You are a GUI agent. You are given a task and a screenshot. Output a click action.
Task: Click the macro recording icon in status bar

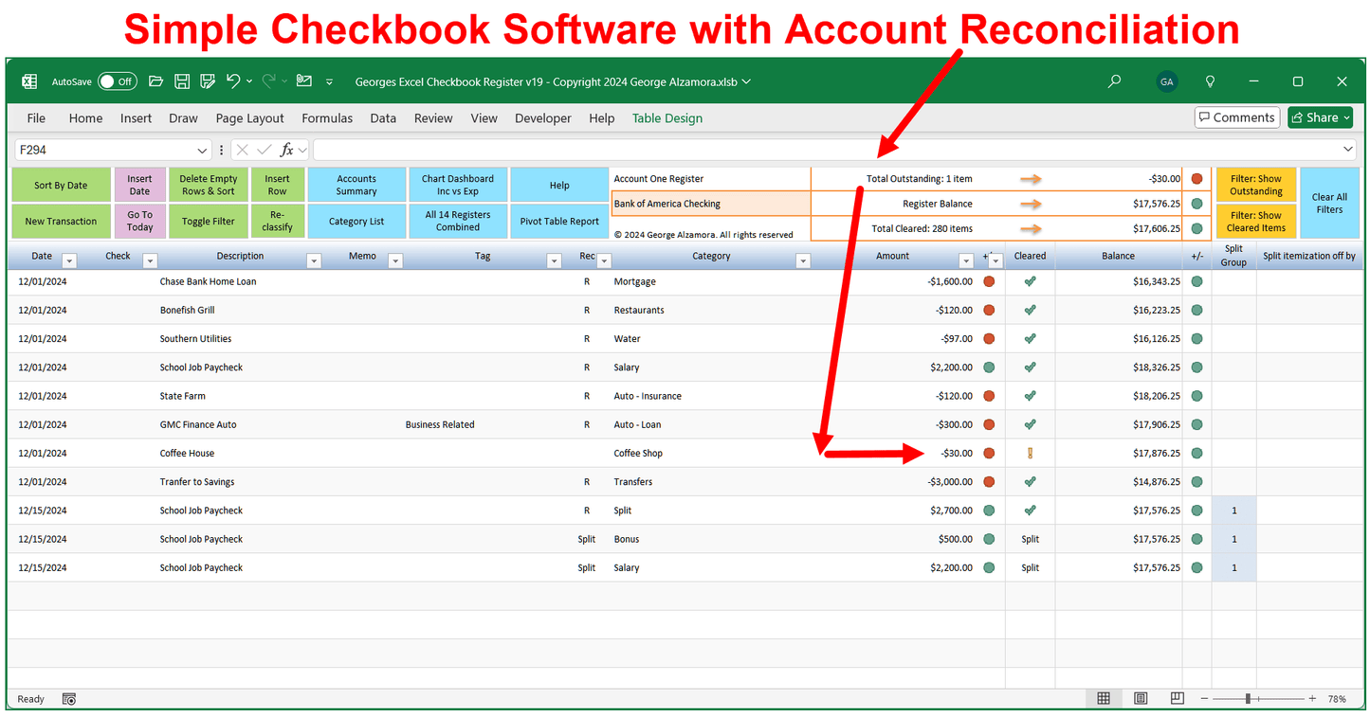pos(69,699)
